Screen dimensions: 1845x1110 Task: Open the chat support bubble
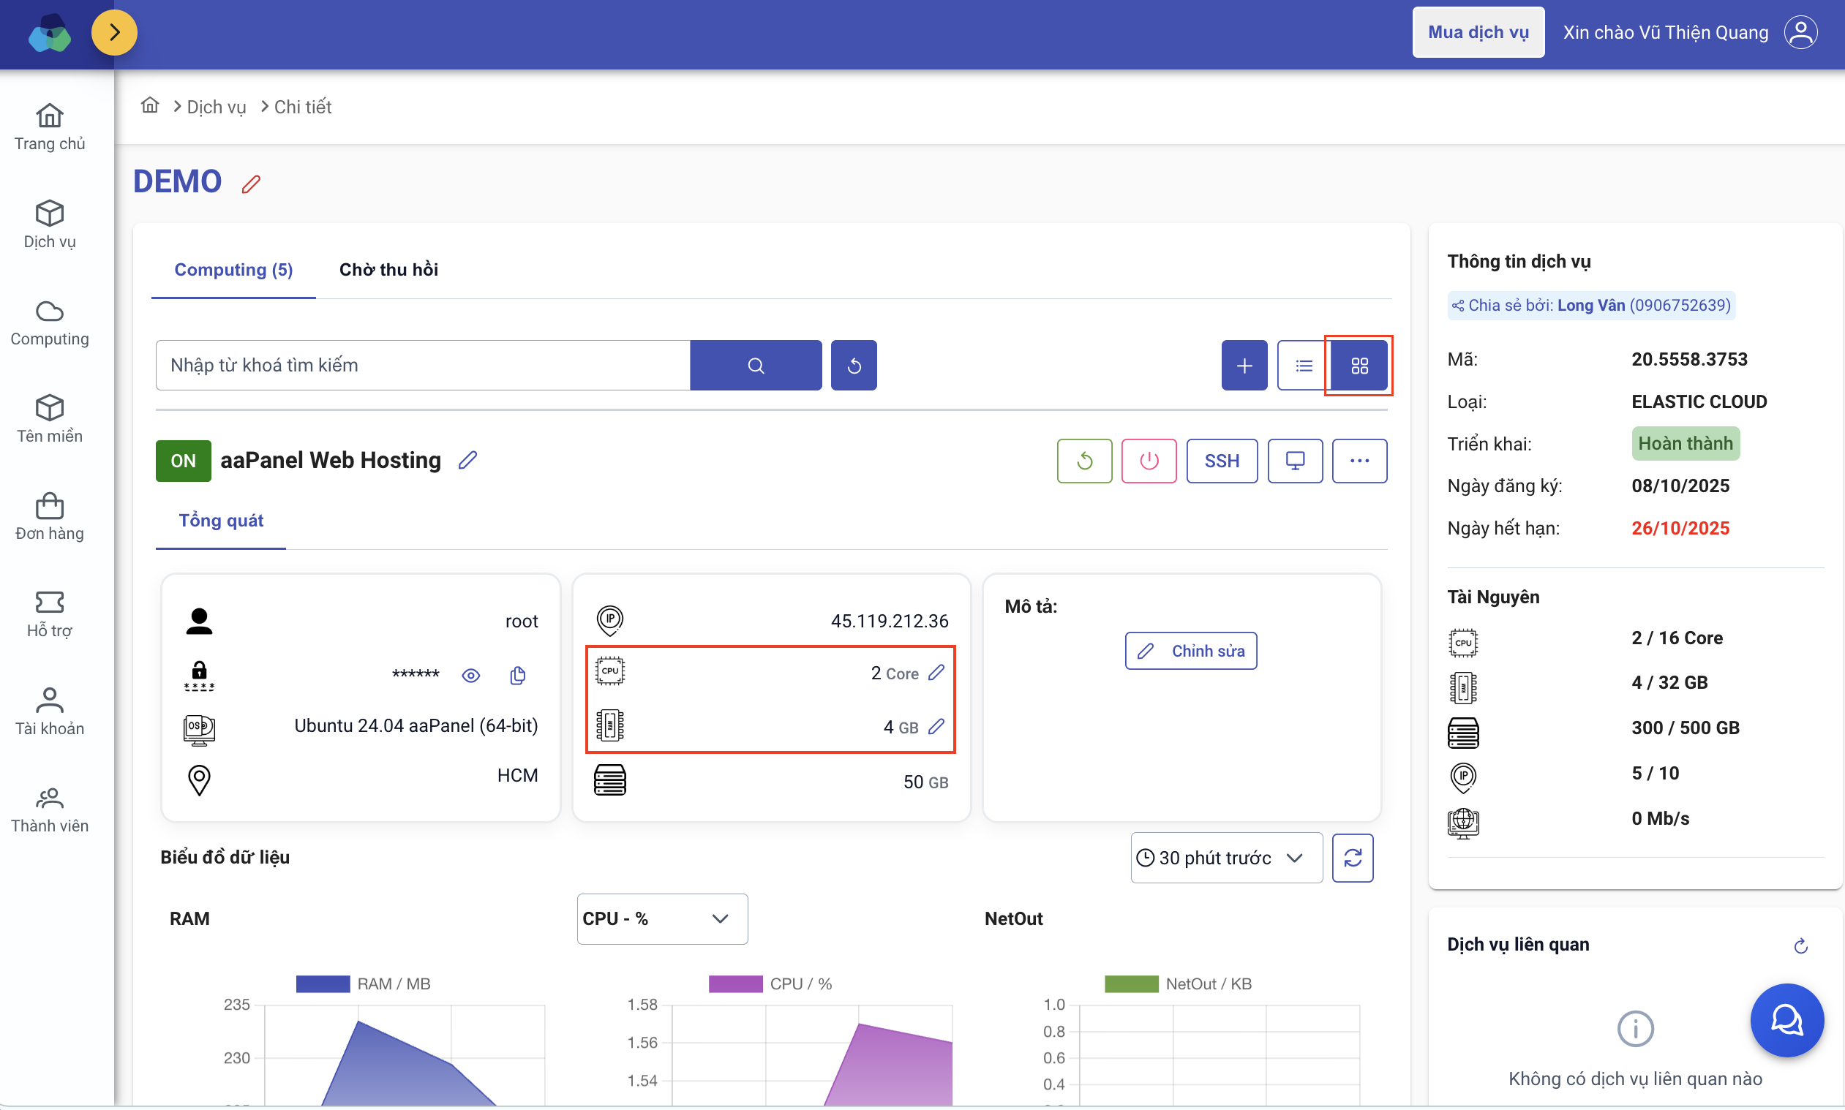[x=1786, y=1019]
